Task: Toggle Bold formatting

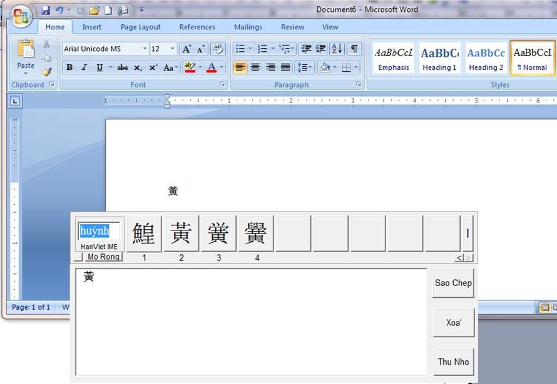Action: [x=69, y=67]
